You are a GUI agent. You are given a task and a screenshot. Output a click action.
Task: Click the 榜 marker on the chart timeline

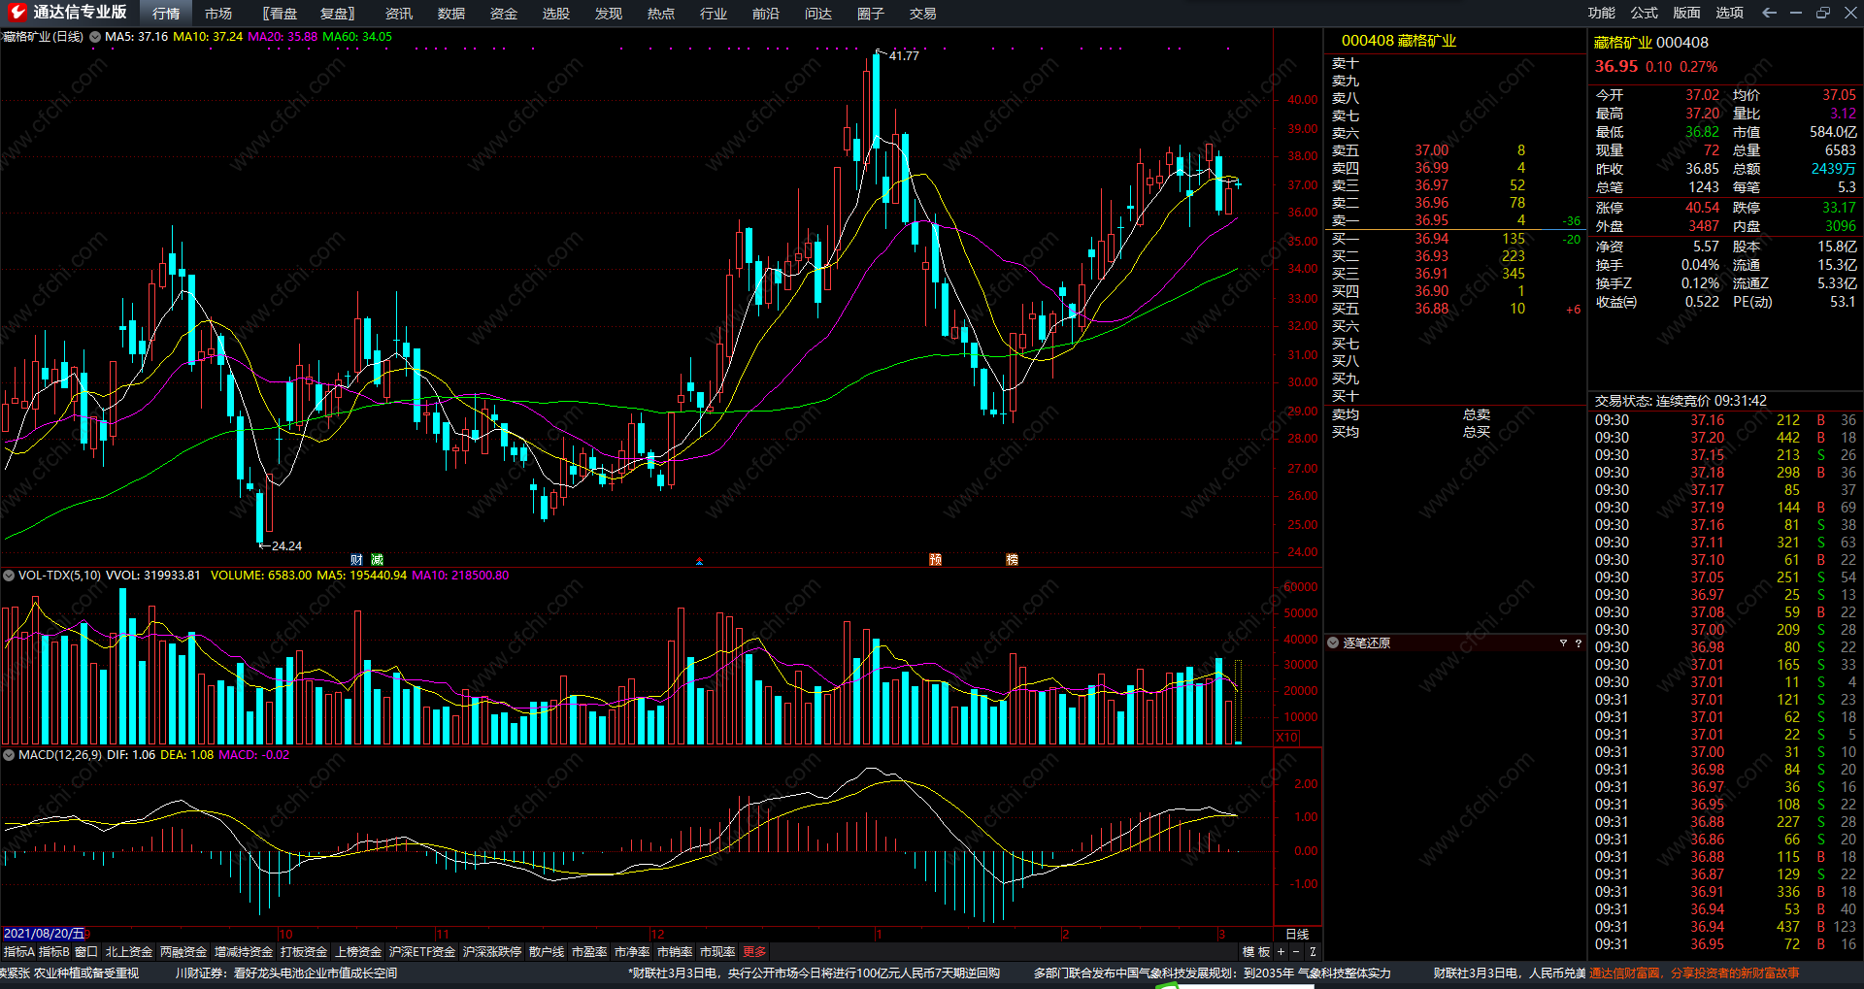(x=1012, y=560)
